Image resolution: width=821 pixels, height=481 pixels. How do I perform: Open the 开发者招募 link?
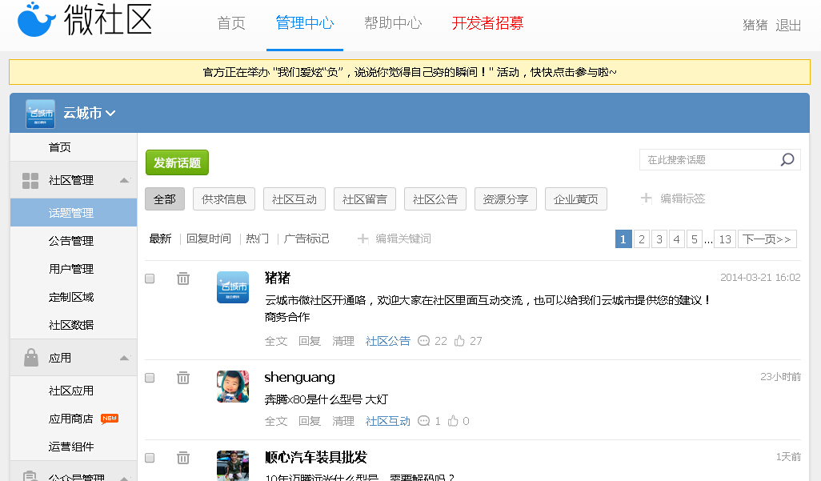click(487, 23)
